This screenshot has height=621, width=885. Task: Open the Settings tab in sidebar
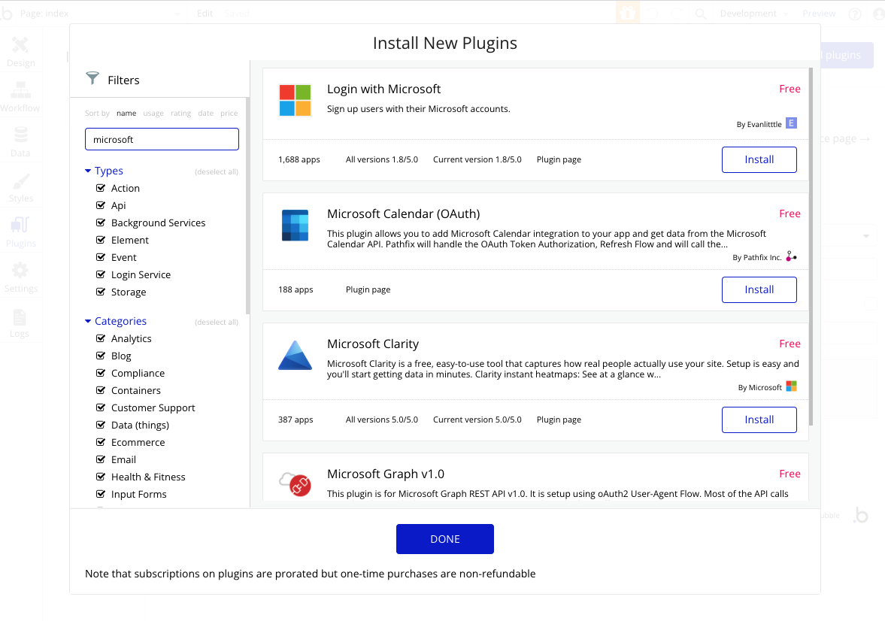coord(21,277)
